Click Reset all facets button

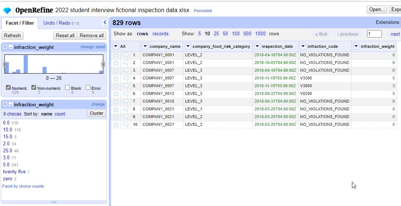[65, 35]
